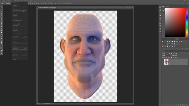The image size is (189, 106).
Task: Select the Crop tool
Action: click(x=1, y=15)
